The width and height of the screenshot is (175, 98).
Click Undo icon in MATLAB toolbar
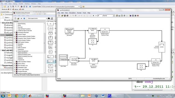(16, 7)
